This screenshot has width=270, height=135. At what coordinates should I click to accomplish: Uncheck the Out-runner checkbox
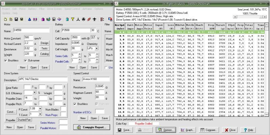point(25,60)
